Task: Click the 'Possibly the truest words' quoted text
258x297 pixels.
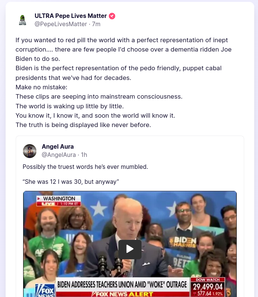Action: [x=85, y=167]
